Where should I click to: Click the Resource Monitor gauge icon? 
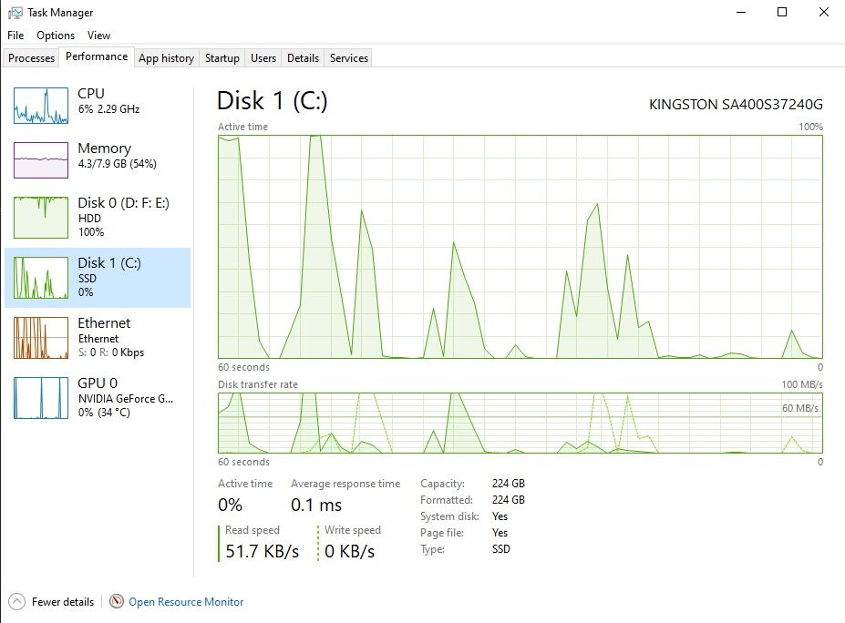(117, 601)
